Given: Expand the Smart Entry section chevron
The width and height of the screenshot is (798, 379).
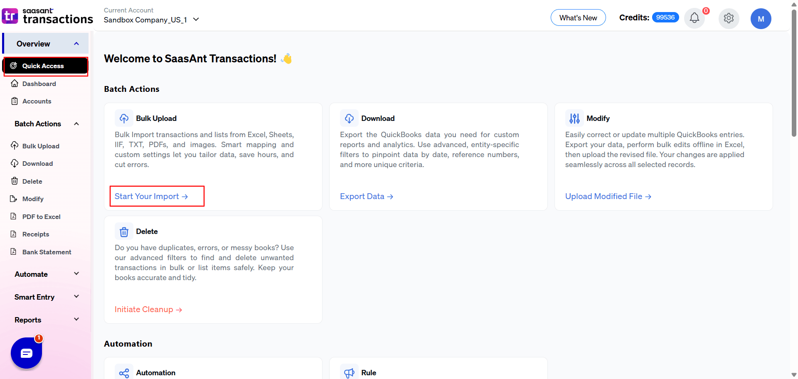Looking at the screenshot, I should 76,296.
